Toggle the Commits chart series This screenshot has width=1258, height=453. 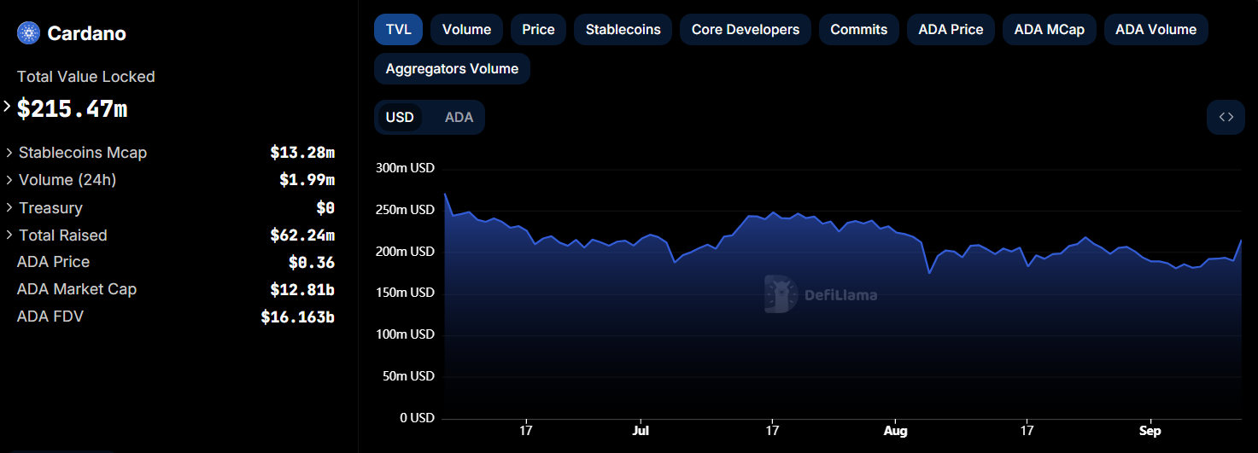click(x=858, y=29)
